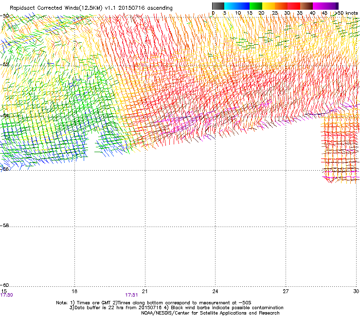Click the longitude label 27
The width and height of the screenshot is (360, 316).
[286, 291]
